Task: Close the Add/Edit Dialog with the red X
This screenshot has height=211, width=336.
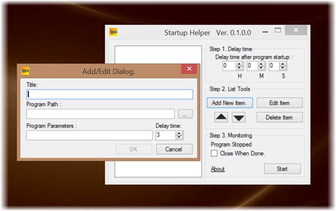Action: tap(189, 68)
